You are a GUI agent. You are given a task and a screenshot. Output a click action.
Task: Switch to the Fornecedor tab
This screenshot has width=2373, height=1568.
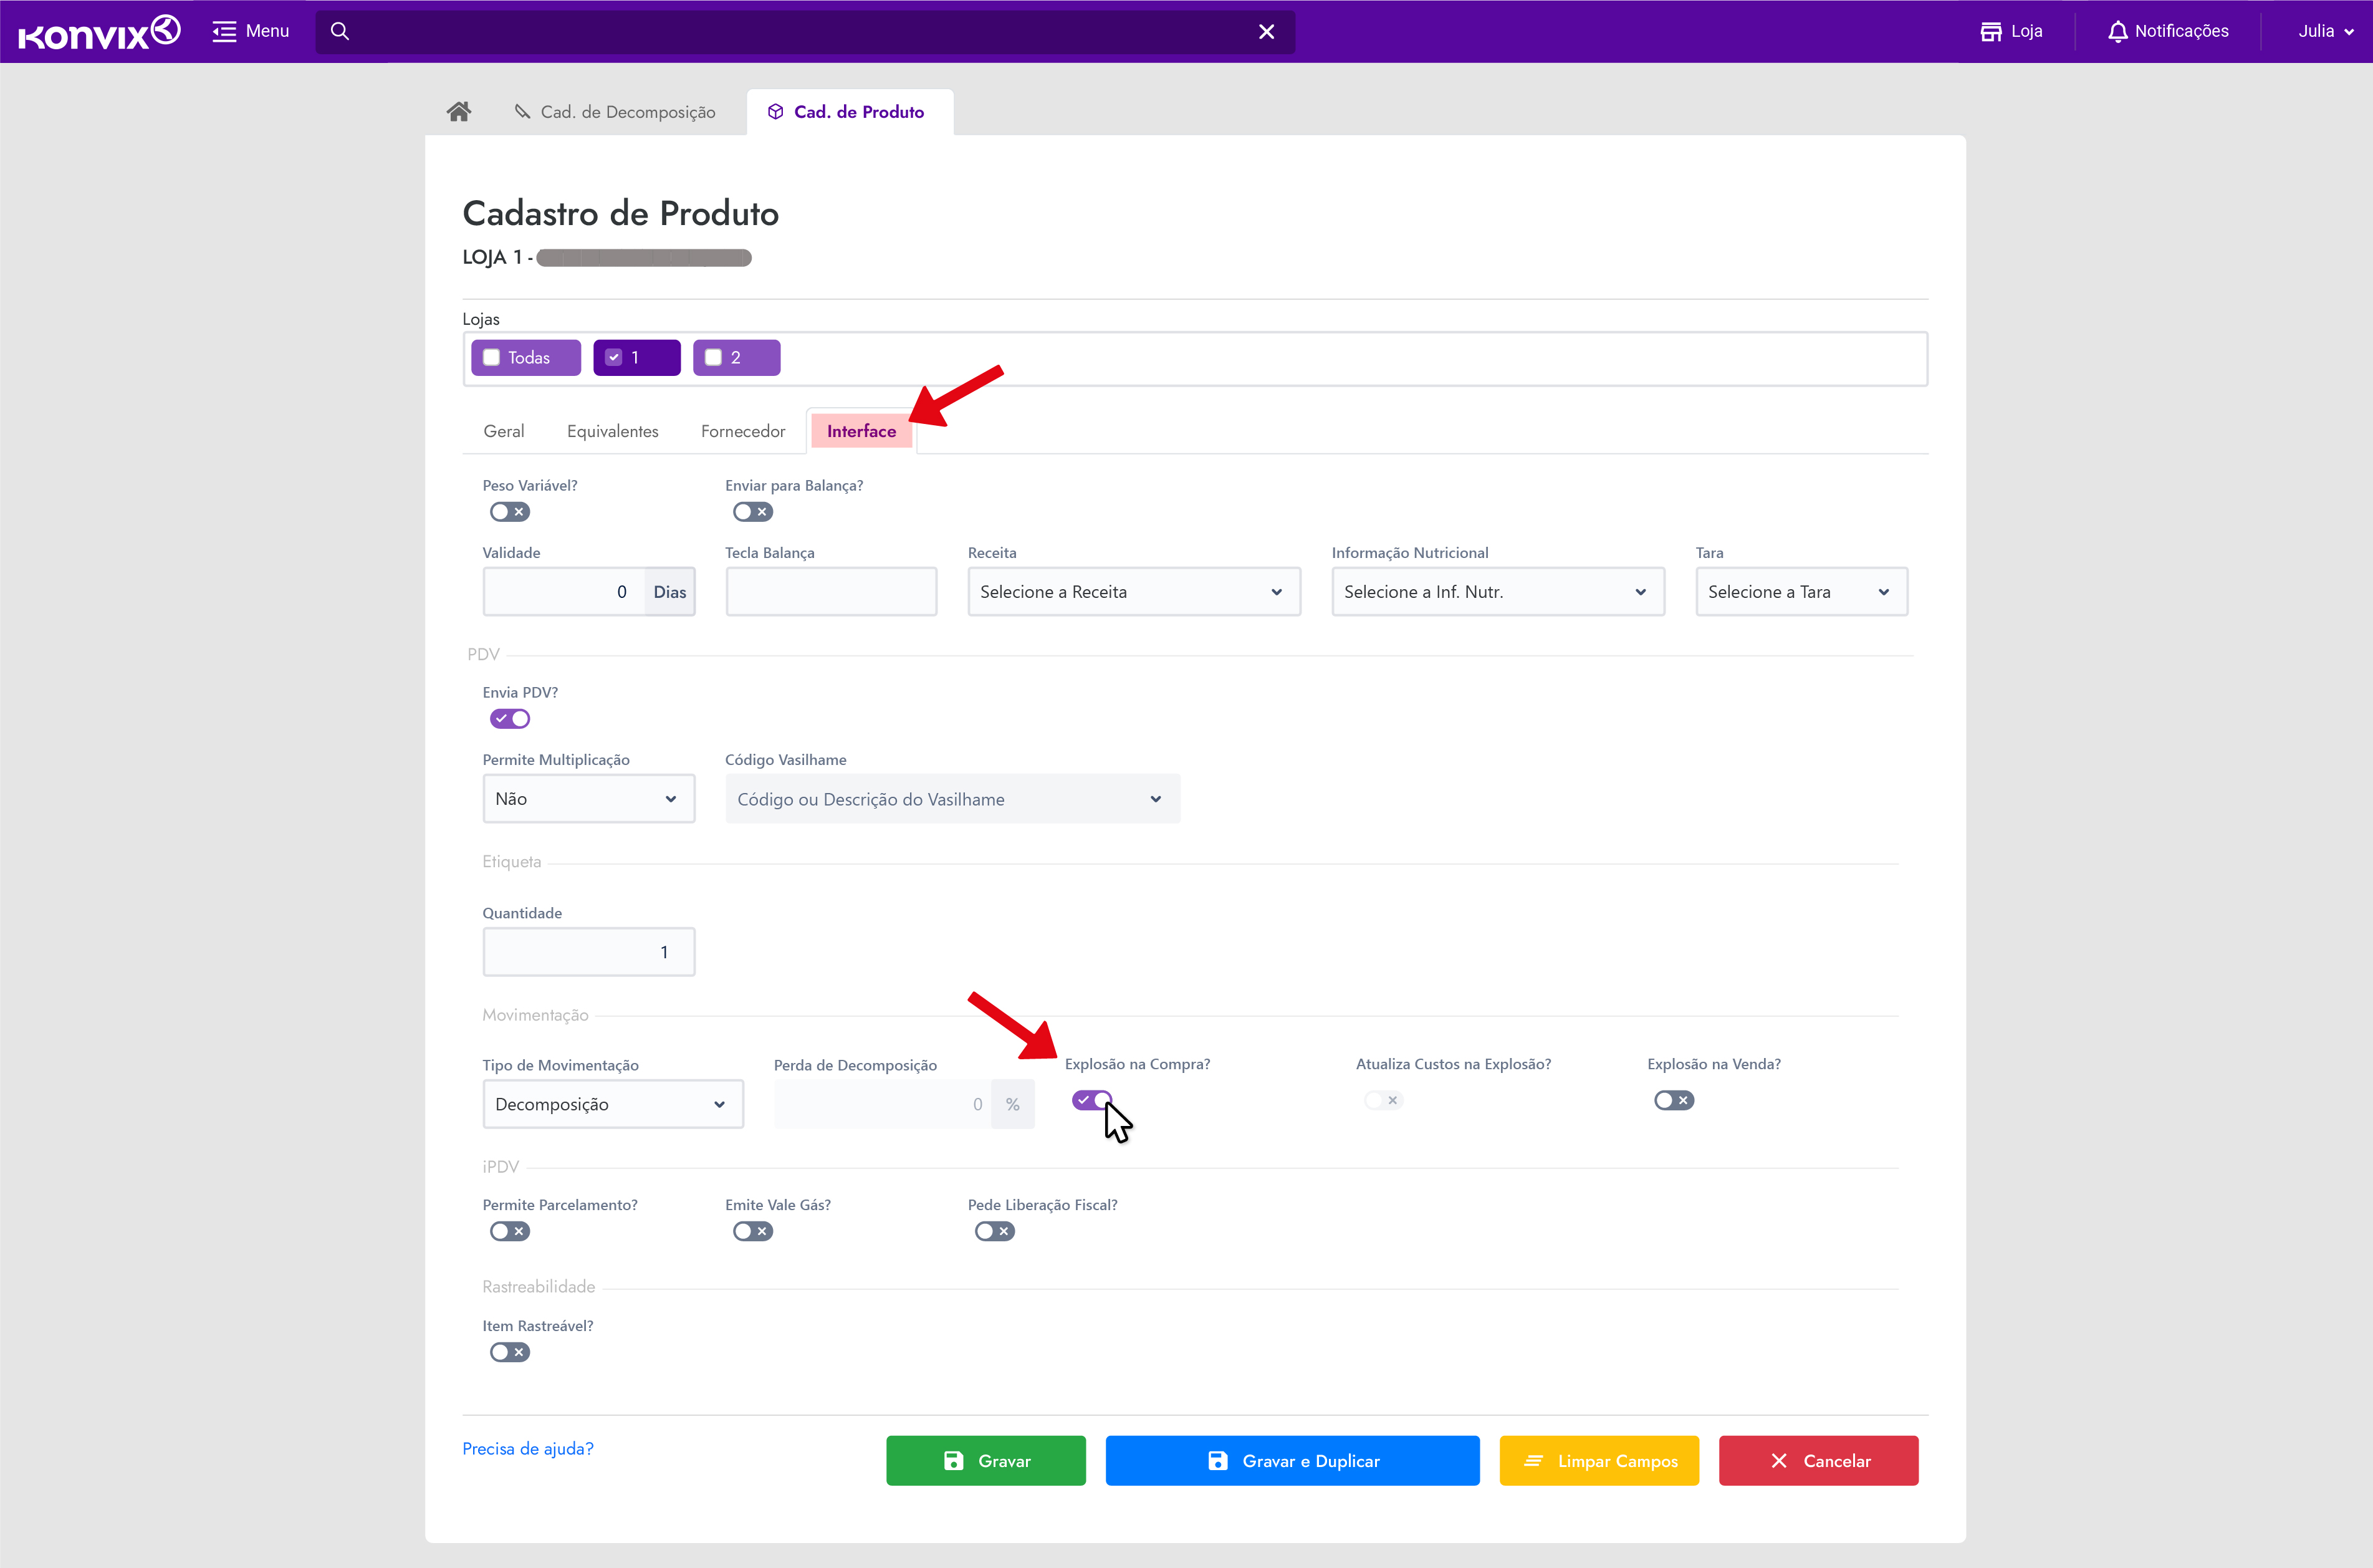point(742,431)
